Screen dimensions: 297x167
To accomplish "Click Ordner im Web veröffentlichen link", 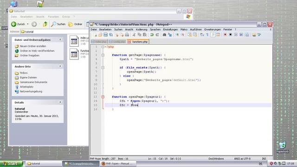I will (x=37, y=51).
